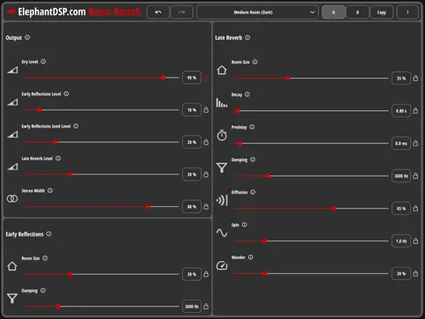Click the Spin sine wave icon
This screenshot has height=319, width=425.
pos(222,233)
